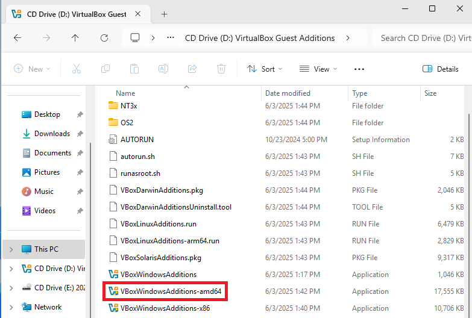The width and height of the screenshot is (472, 318).
Task: Unpin Desktop via its pin icon
Action: [x=80, y=114]
